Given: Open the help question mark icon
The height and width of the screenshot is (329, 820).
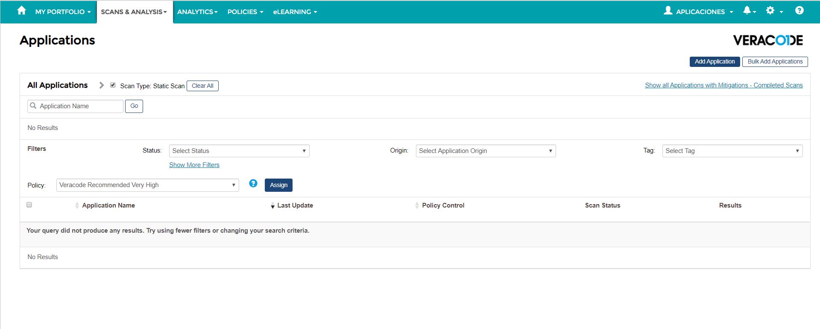Looking at the screenshot, I should pyautogui.click(x=799, y=11).
